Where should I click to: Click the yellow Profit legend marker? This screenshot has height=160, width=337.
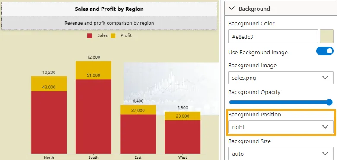pyautogui.click(x=113, y=36)
